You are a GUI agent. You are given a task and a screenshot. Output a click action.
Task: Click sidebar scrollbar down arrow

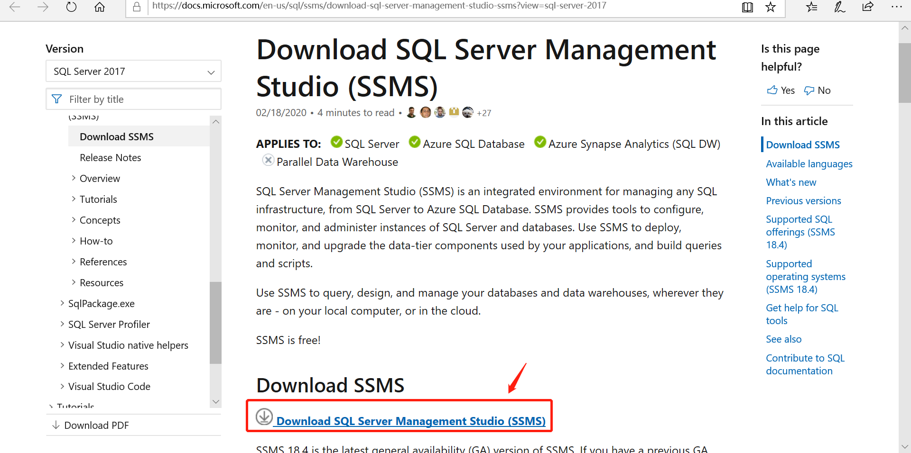point(216,401)
